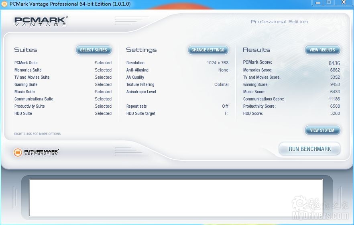
Task: Open View System information
Action: (x=322, y=130)
